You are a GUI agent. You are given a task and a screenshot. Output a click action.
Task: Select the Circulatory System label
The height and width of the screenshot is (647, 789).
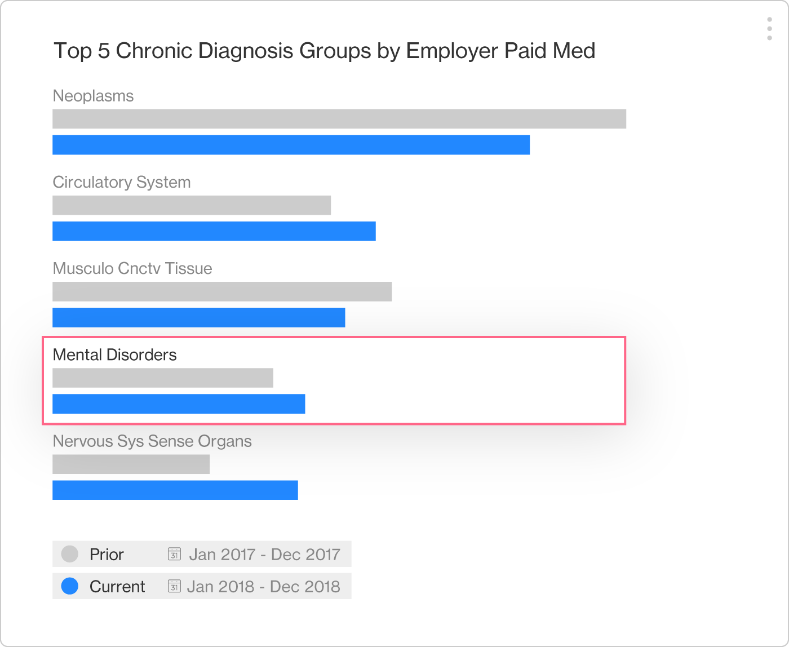(x=122, y=182)
